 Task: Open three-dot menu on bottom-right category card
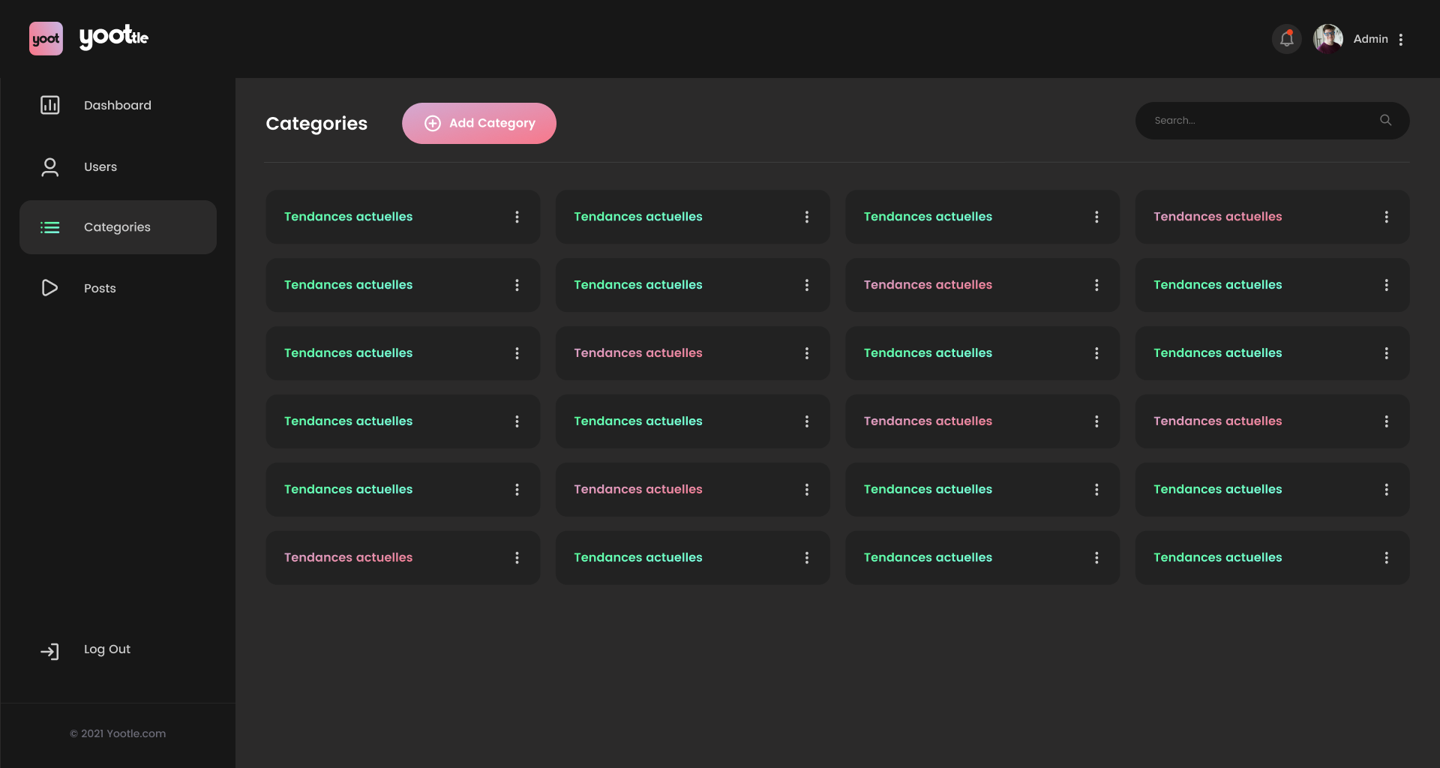tap(1386, 558)
